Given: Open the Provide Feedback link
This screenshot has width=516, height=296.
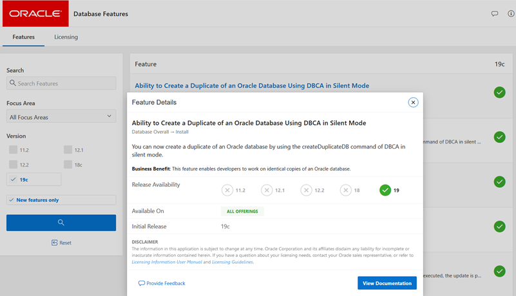Looking at the screenshot, I should (x=162, y=283).
